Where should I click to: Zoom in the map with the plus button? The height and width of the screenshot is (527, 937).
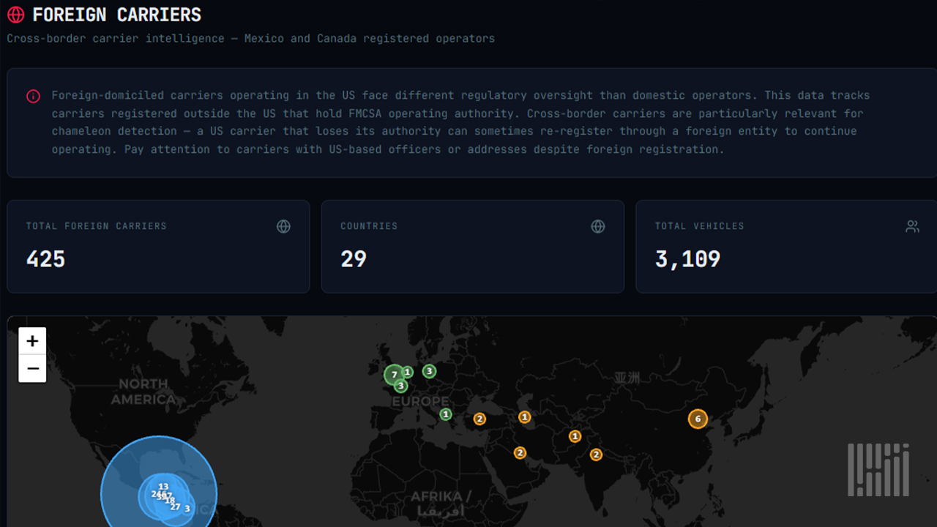[x=32, y=341]
